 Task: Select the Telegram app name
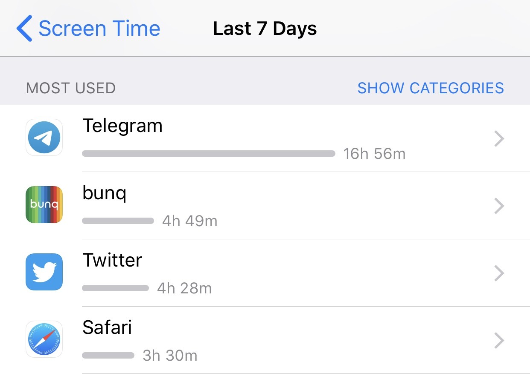click(x=122, y=126)
